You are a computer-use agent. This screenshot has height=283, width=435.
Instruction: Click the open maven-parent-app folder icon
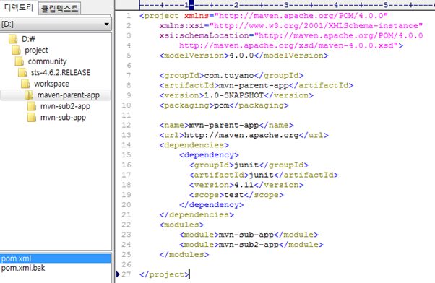29,95
